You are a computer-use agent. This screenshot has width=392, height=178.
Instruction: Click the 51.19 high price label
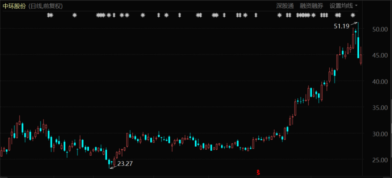point(341,26)
